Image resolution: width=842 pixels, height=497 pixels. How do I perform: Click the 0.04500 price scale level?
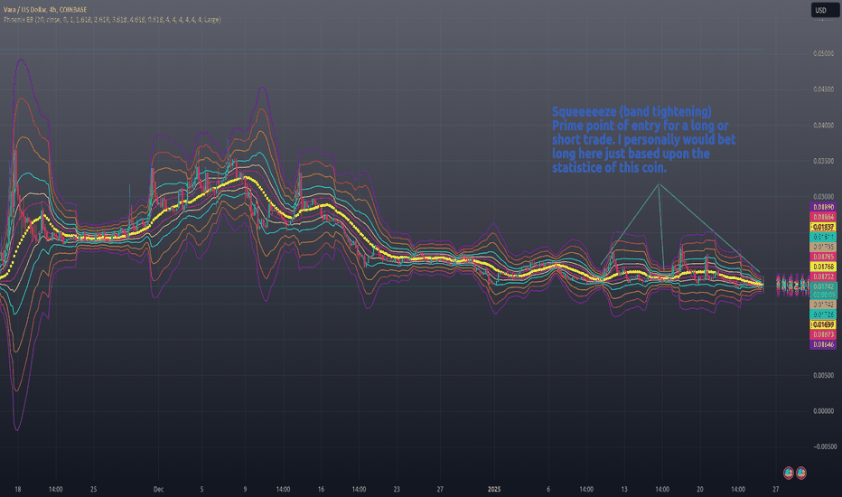coord(823,89)
